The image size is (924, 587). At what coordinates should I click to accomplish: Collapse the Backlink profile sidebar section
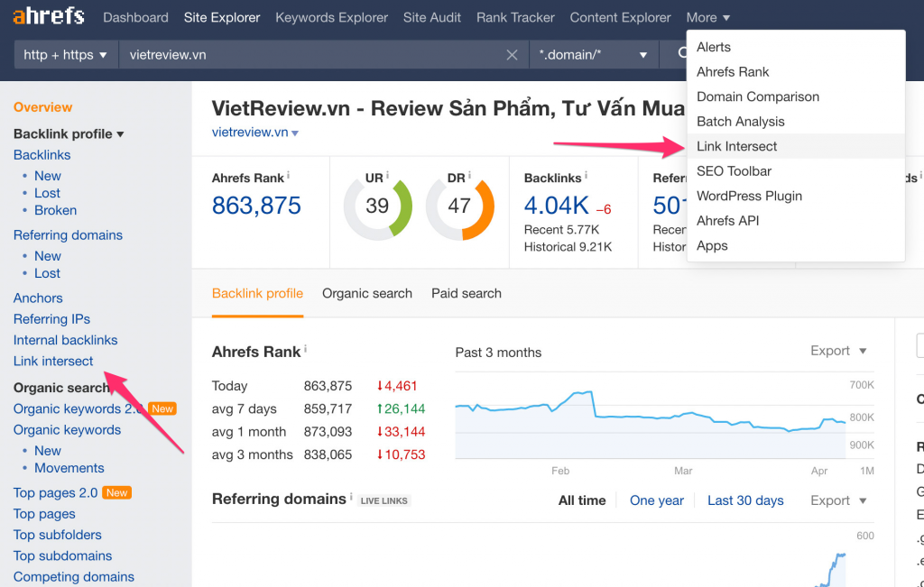pyautogui.click(x=69, y=133)
